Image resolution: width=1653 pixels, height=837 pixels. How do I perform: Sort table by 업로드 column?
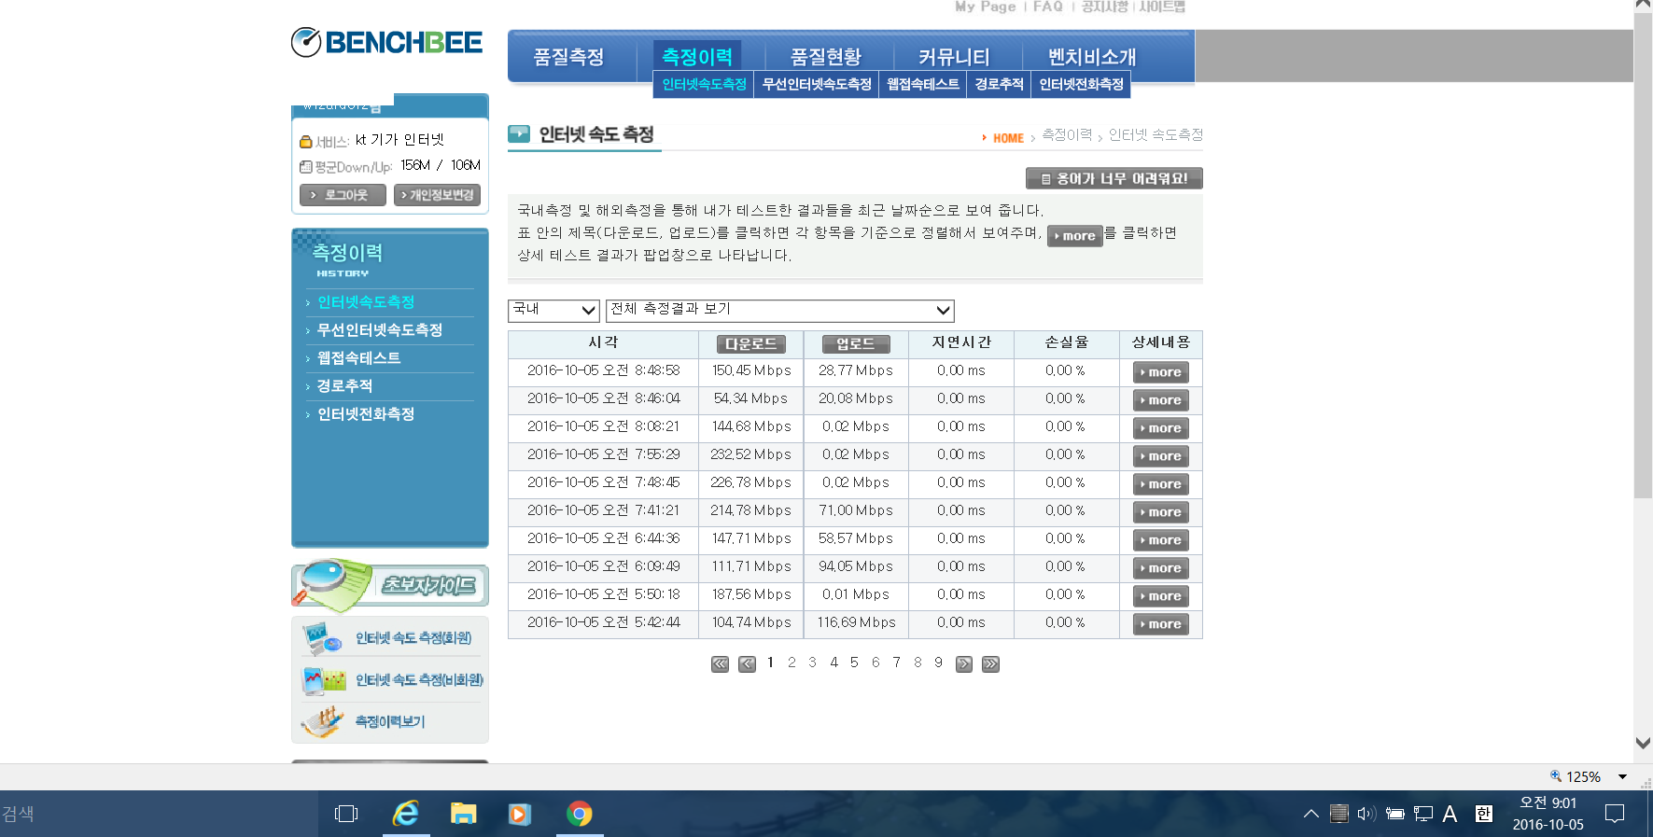click(856, 344)
